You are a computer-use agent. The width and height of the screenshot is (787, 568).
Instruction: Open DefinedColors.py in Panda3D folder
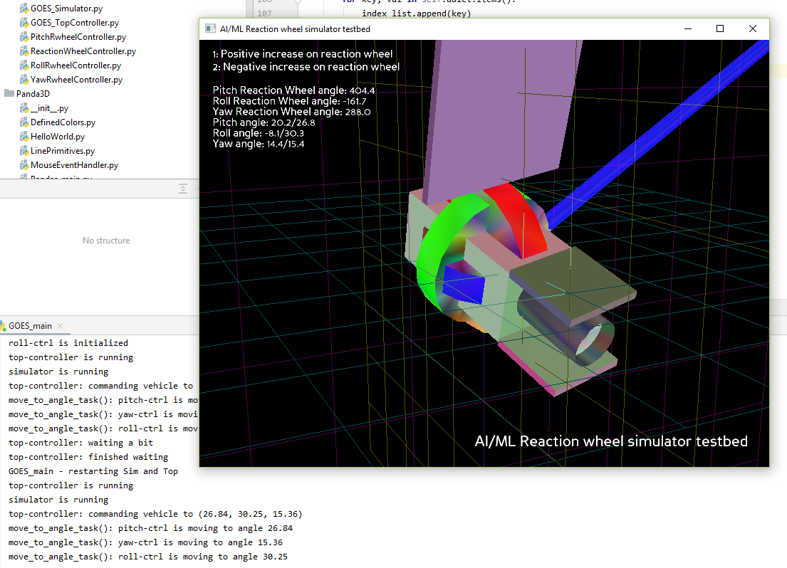[x=63, y=122]
